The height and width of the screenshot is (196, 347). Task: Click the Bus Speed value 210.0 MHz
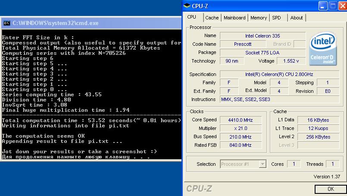[241, 137]
